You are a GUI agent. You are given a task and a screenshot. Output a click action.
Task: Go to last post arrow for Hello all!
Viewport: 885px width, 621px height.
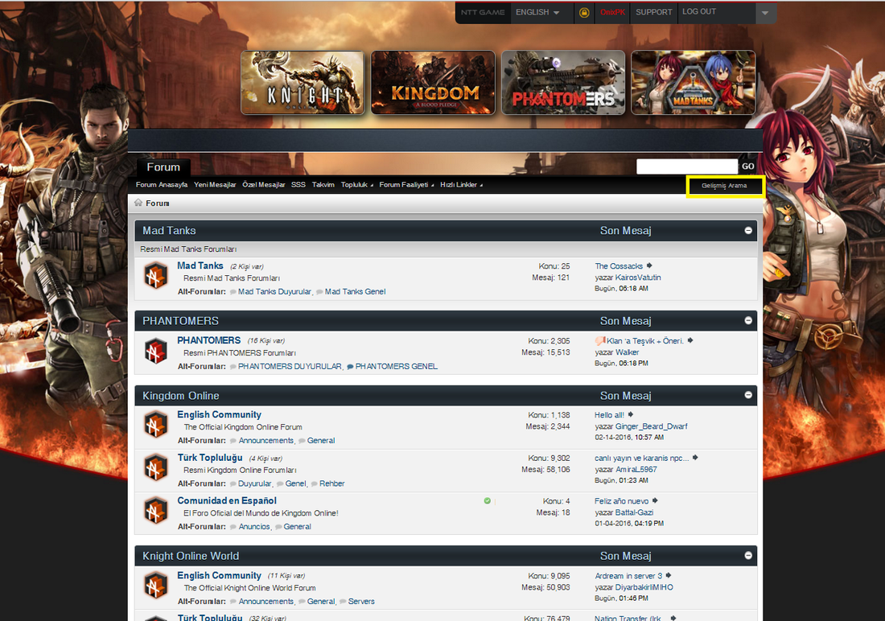[x=631, y=414]
